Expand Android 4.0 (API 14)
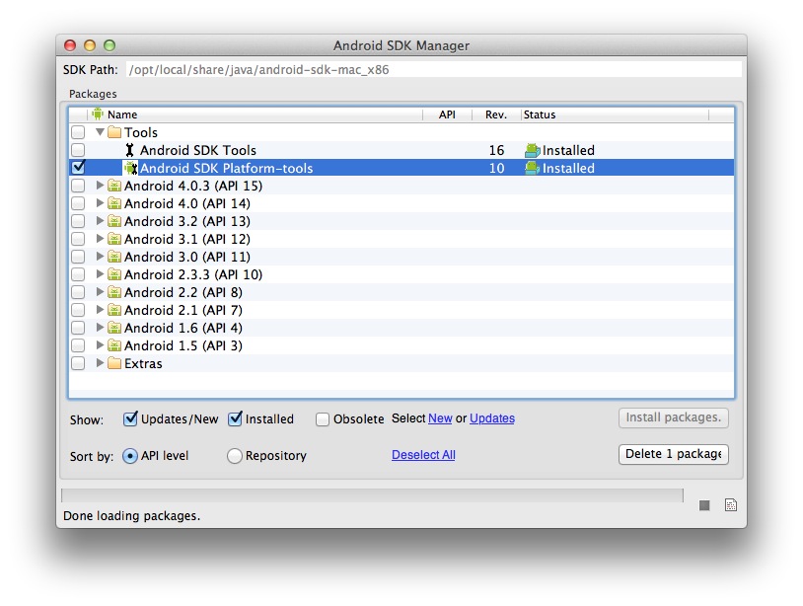 [101, 203]
